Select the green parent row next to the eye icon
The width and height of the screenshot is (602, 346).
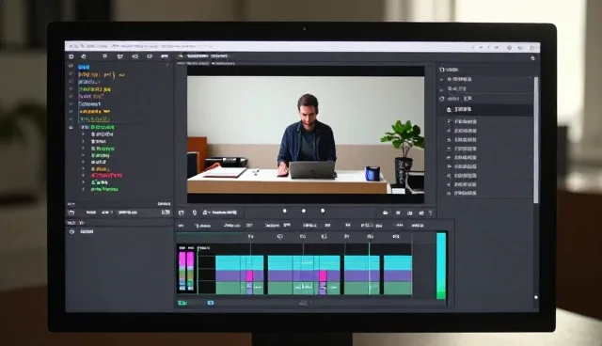[x=98, y=127]
